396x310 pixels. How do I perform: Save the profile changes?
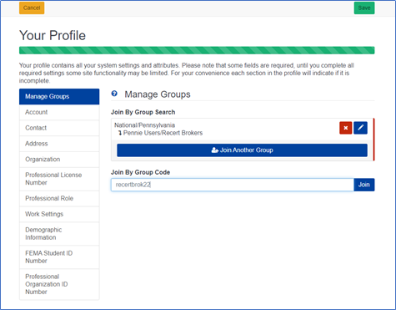364,8
